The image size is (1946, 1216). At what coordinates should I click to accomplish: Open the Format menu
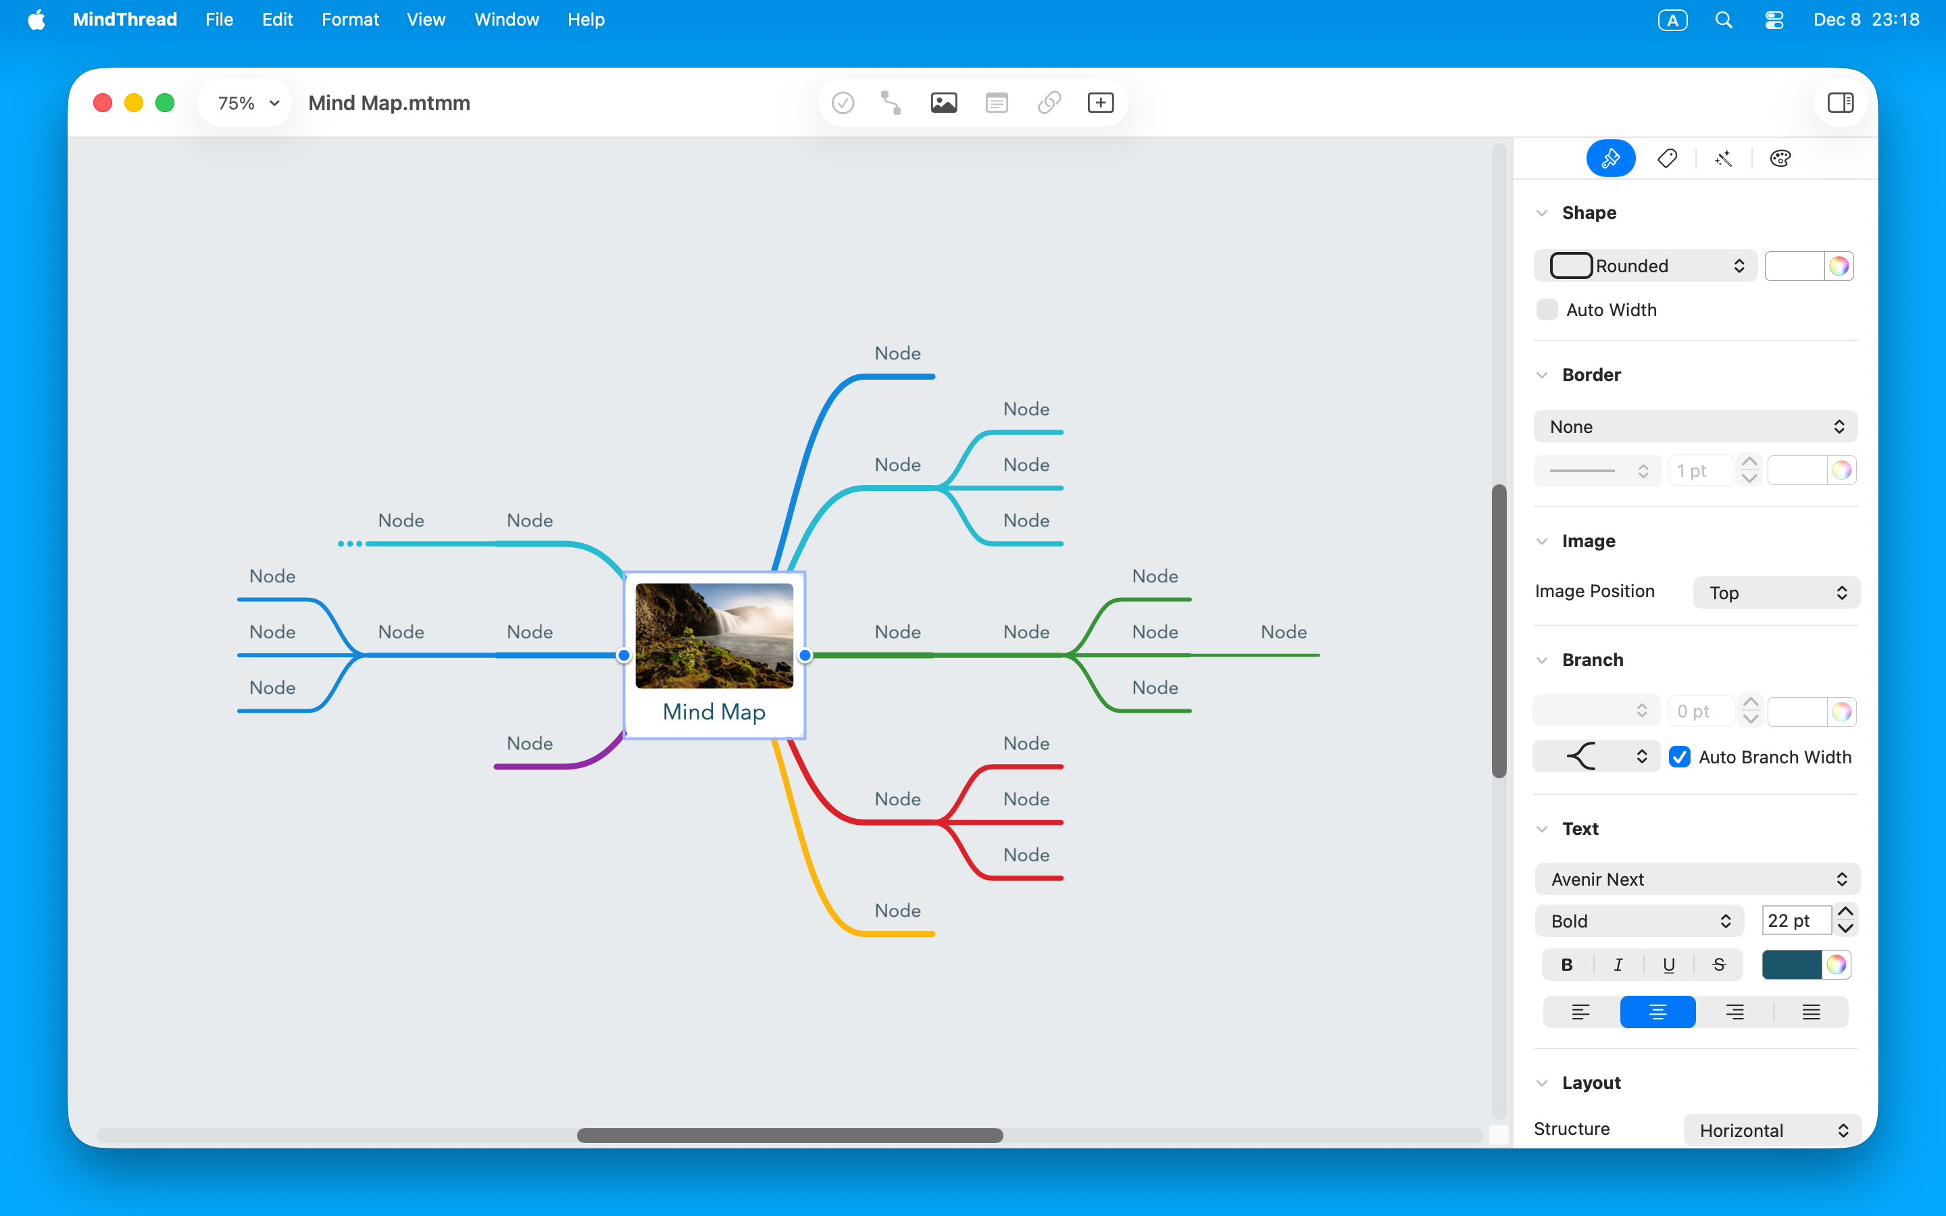point(350,20)
